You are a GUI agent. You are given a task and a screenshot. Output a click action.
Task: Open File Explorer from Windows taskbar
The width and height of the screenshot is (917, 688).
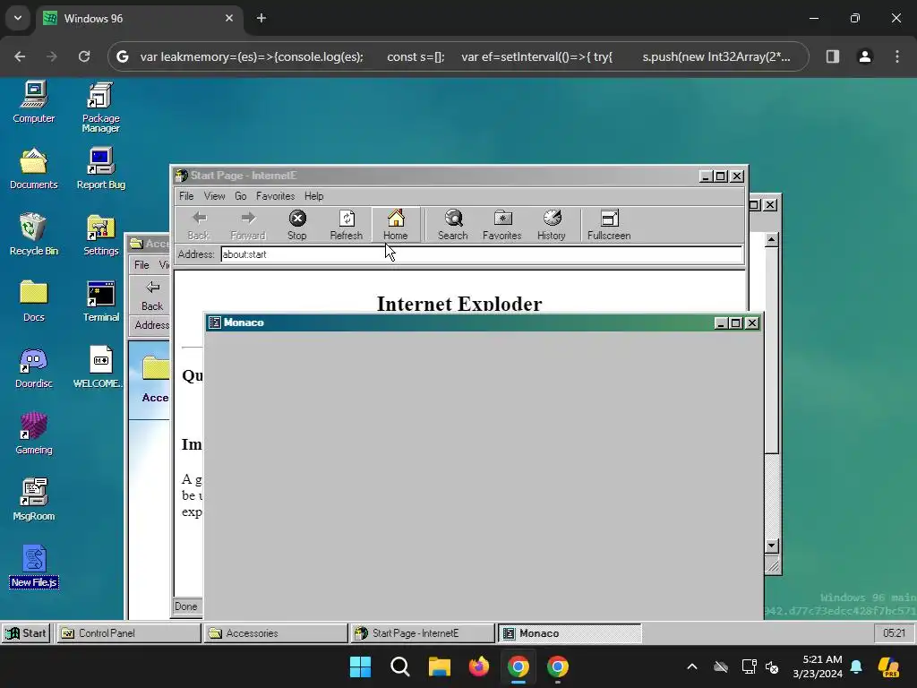439,666
